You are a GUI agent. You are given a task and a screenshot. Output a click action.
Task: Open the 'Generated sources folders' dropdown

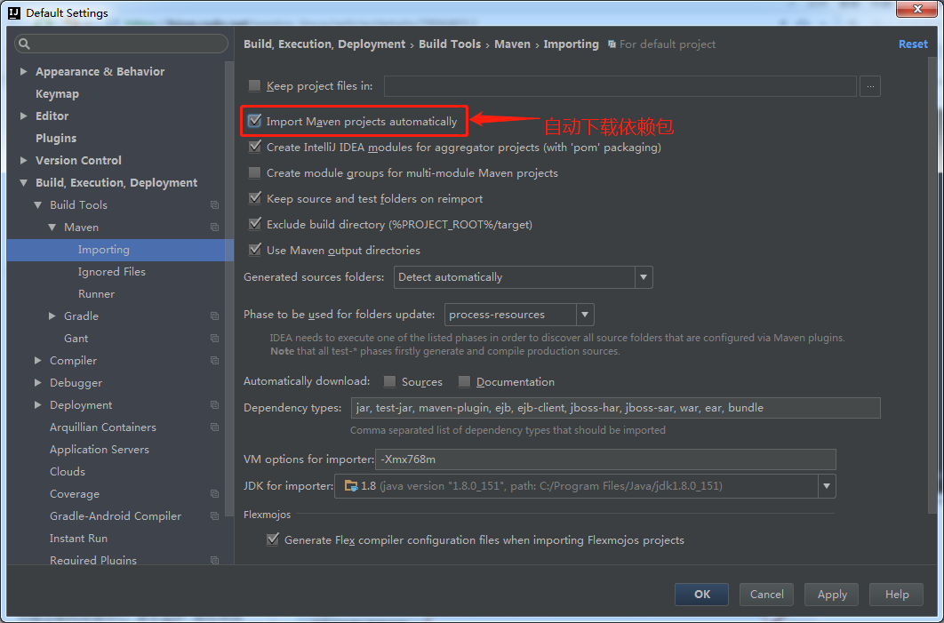pyautogui.click(x=644, y=277)
